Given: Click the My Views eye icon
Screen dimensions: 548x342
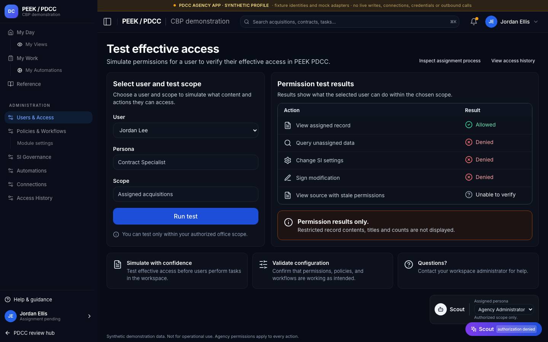Looking at the screenshot, I should click(x=20, y=44).
